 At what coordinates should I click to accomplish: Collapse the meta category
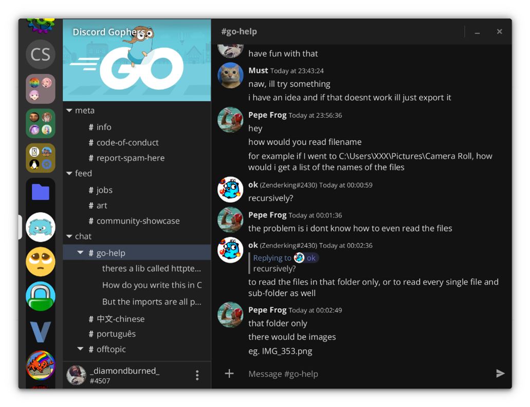coord(69,110)
